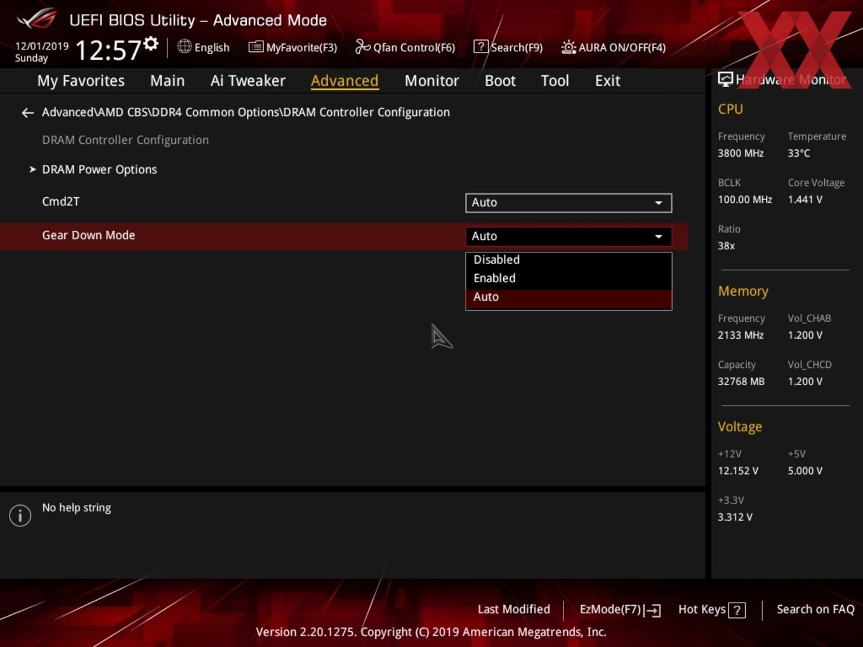Switch to the Exit tab

tap(607, 81)
